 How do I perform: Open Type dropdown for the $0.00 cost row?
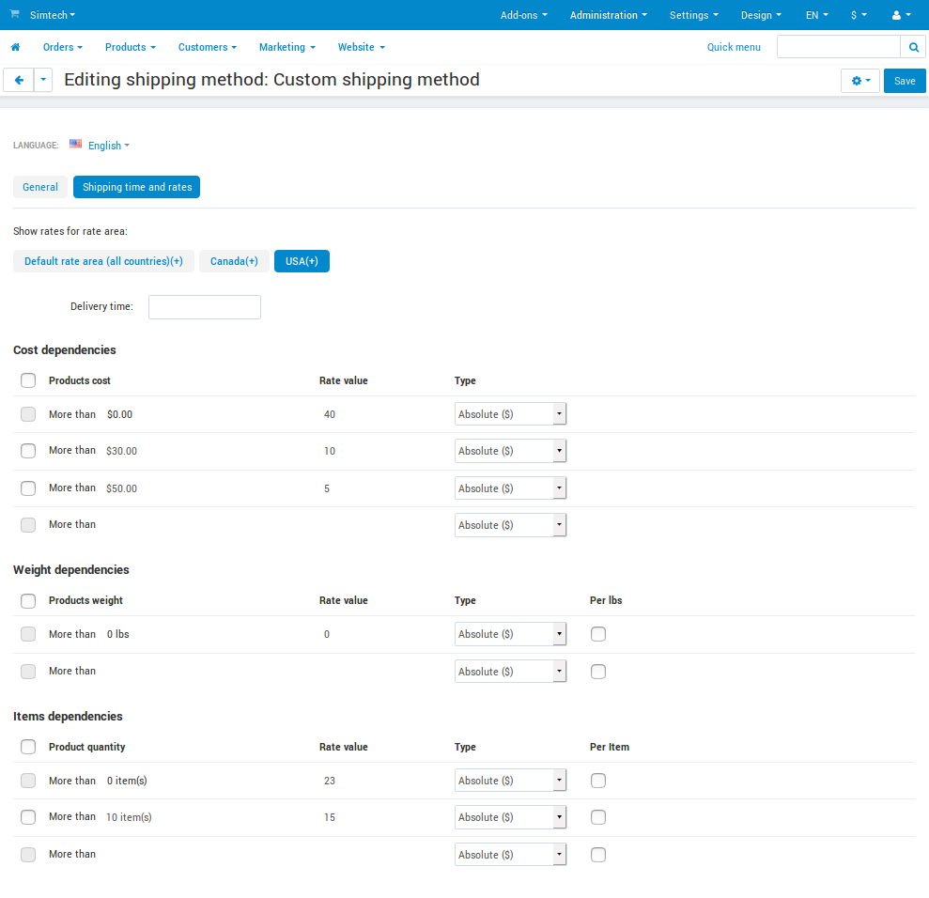pos(510,414)
